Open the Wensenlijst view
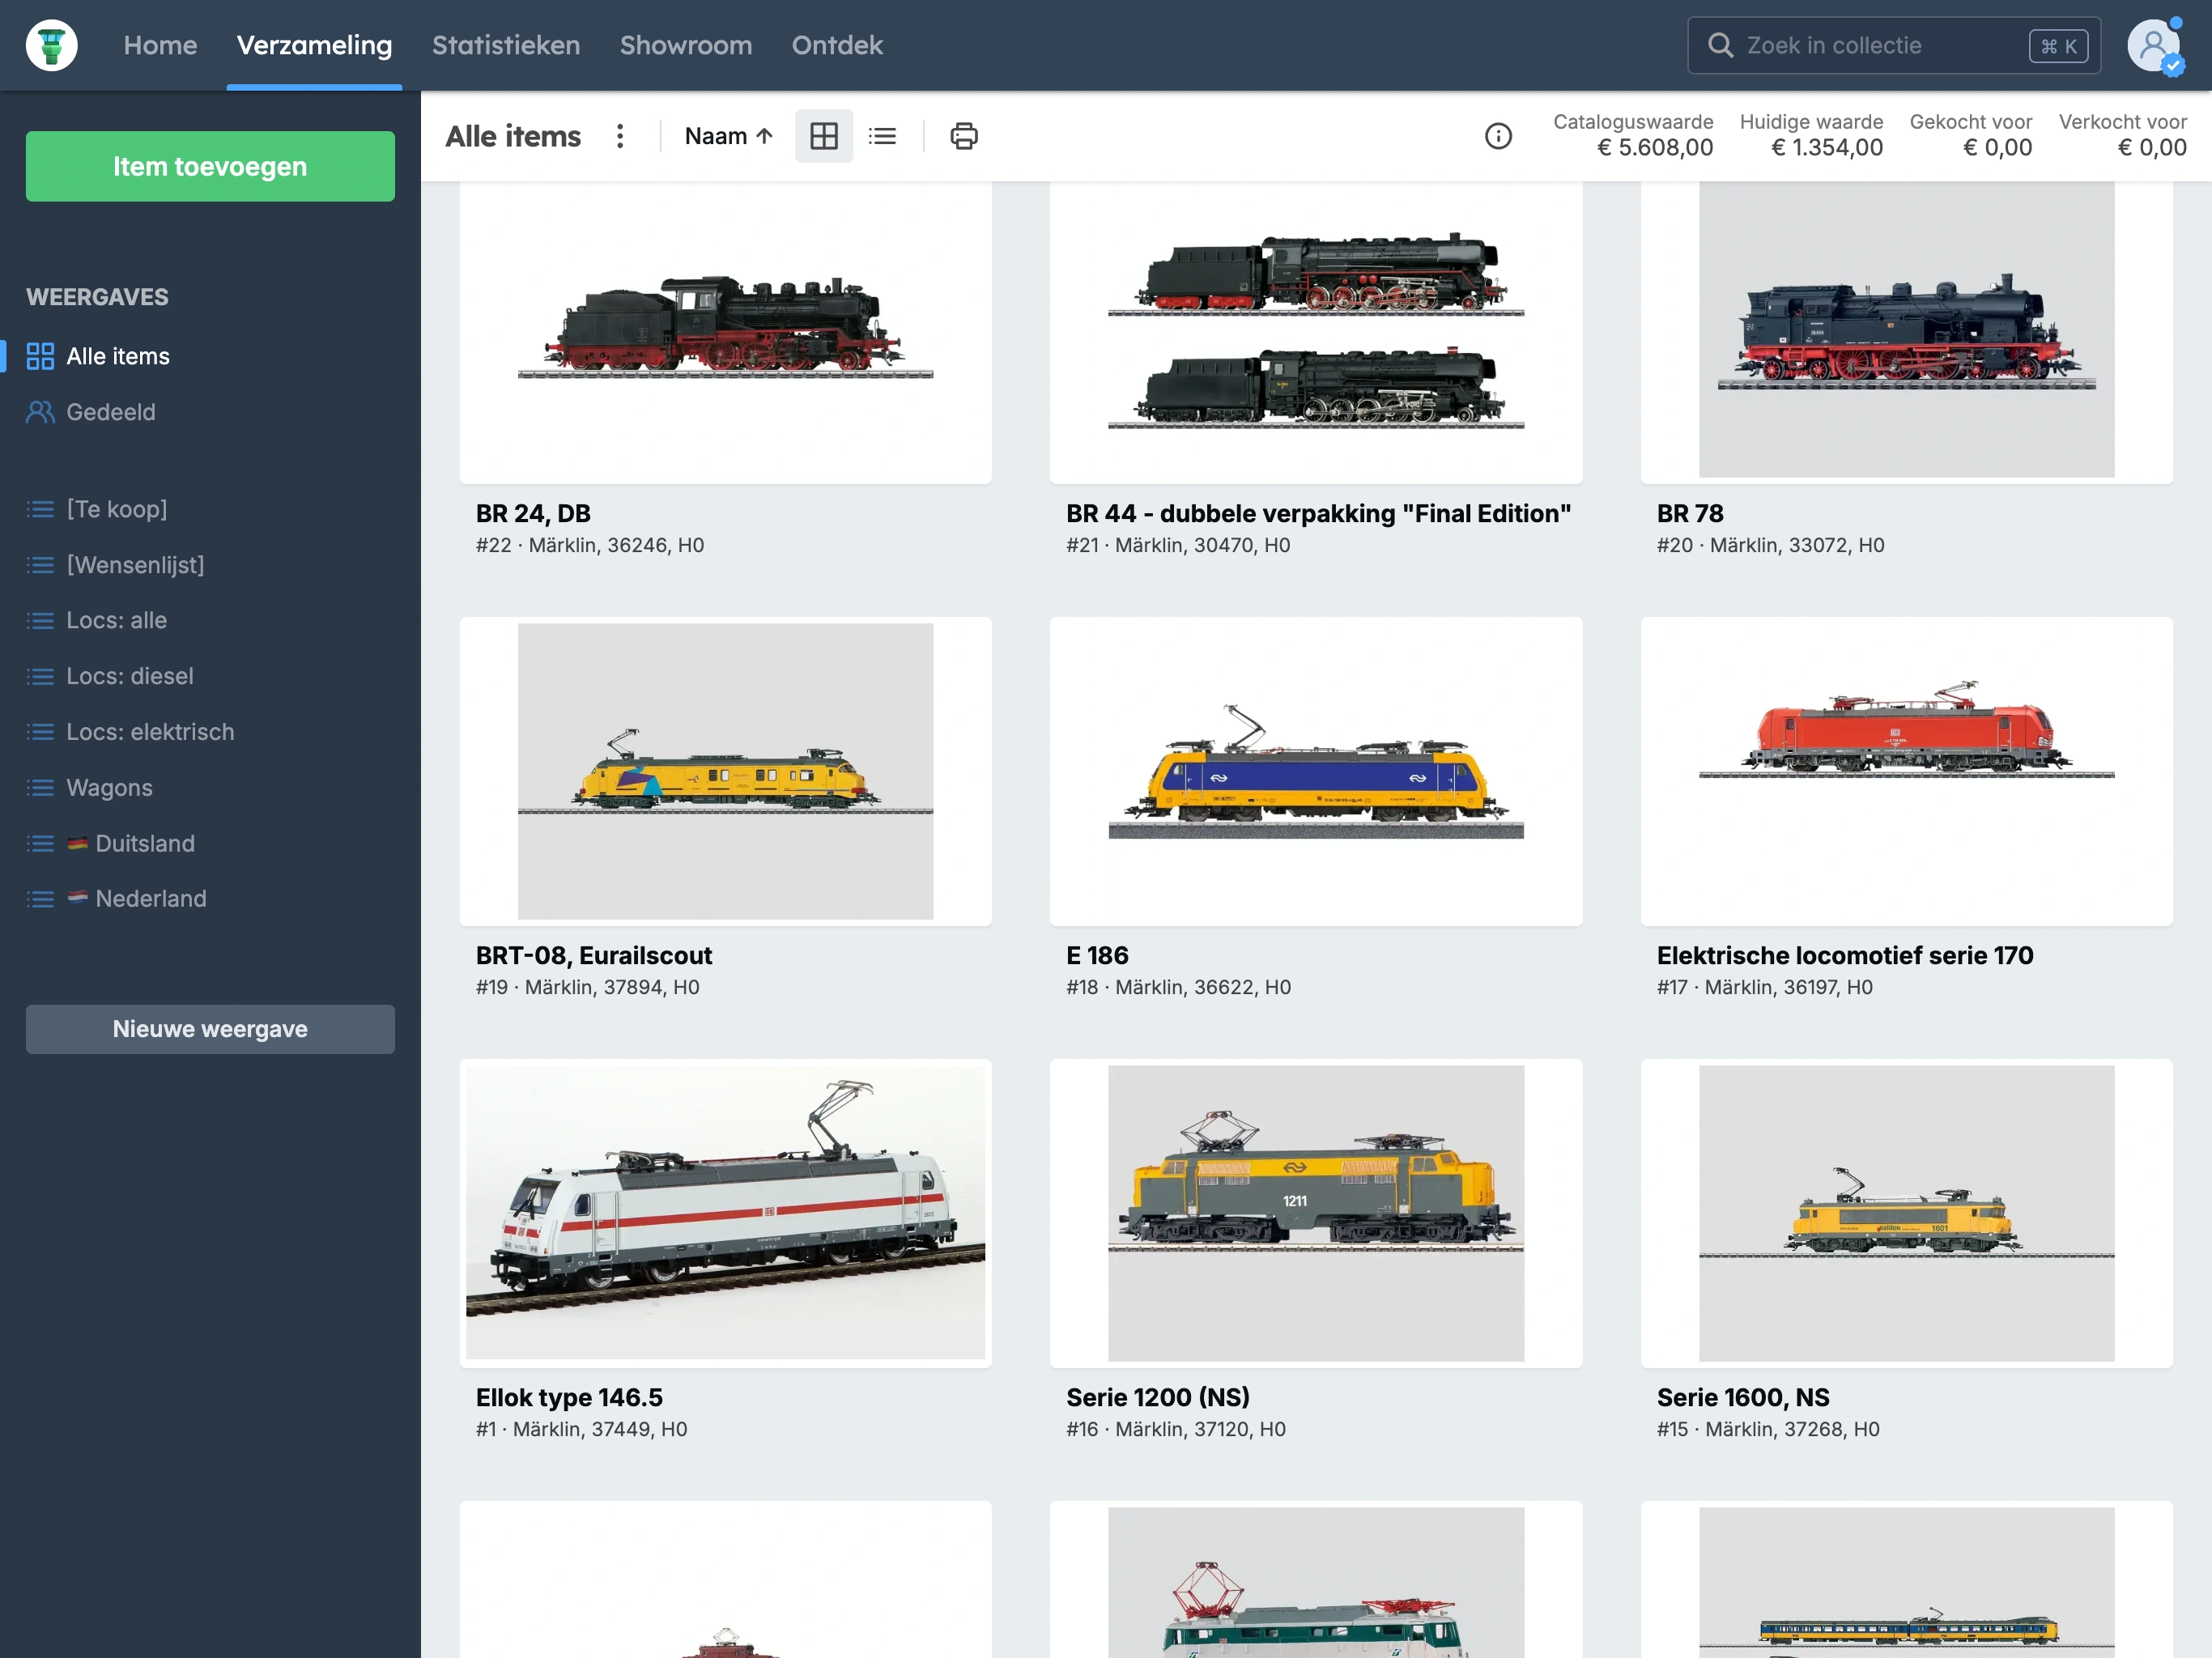This screenshot has height=1658, width=2212. tap(134, 564)
